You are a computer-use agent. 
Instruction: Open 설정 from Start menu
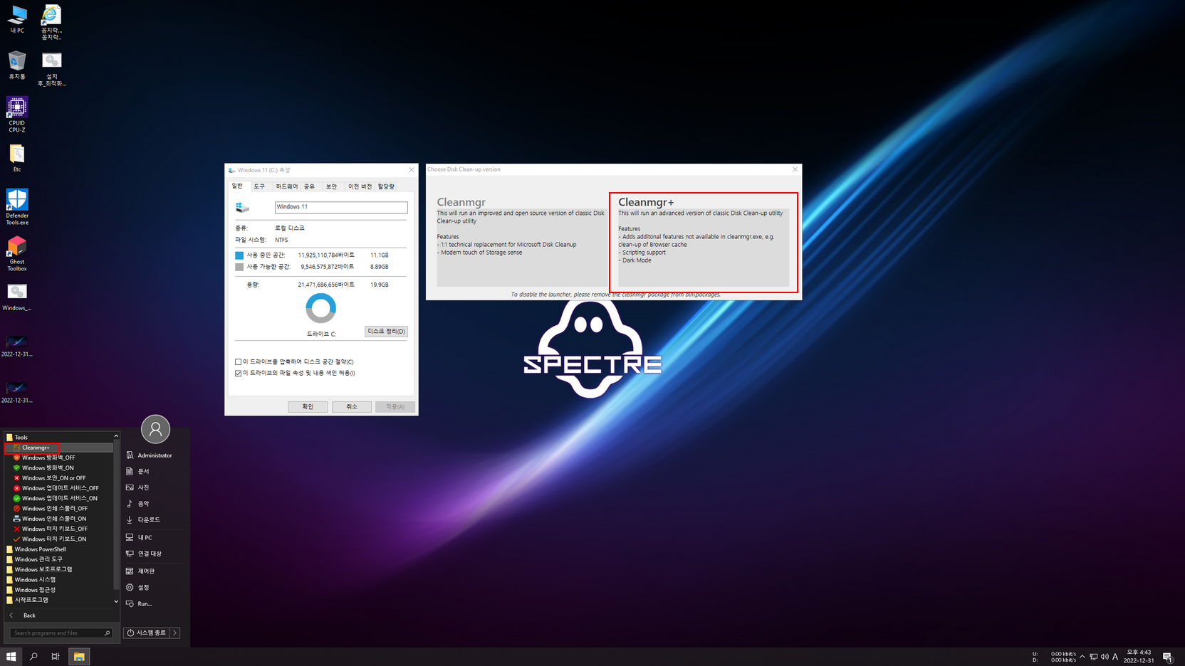point(143,587)
